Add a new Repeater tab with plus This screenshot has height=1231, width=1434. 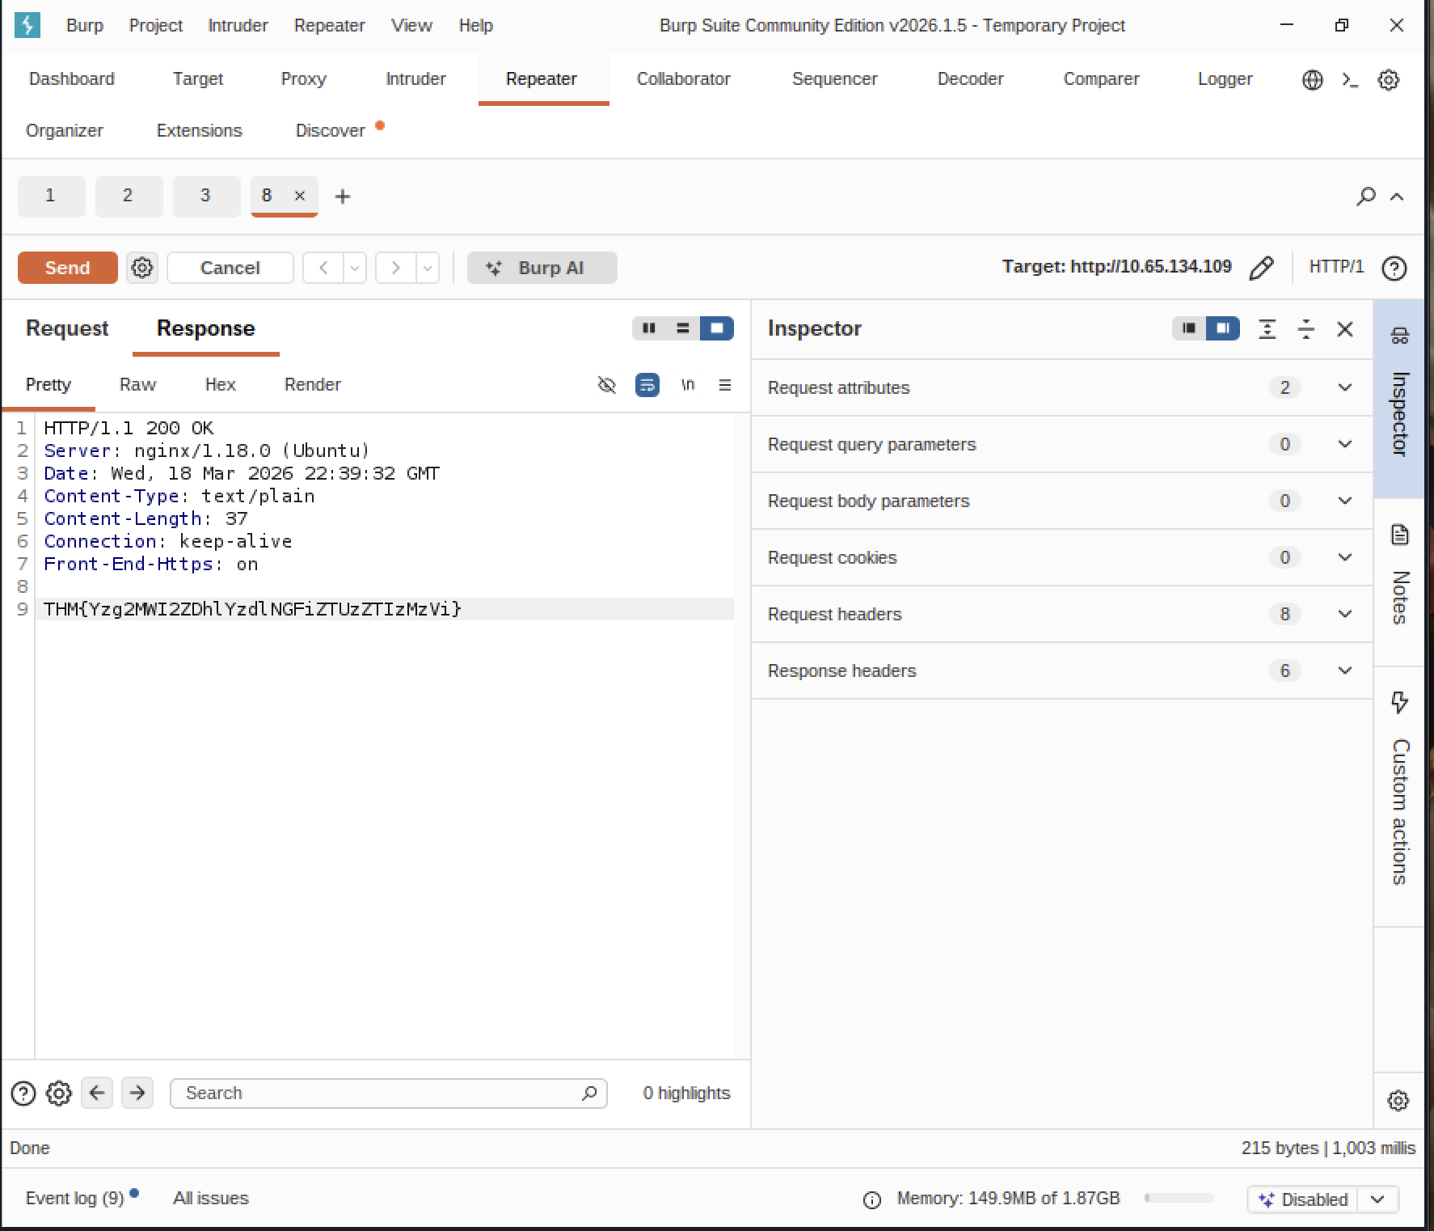(343, 197)
